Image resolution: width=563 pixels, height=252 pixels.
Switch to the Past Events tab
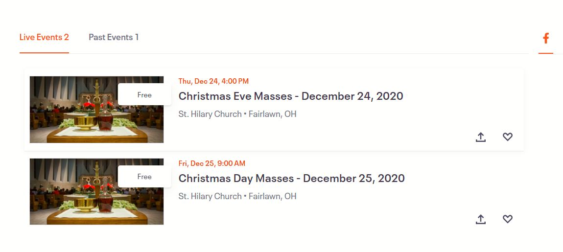tap(114, 37)
